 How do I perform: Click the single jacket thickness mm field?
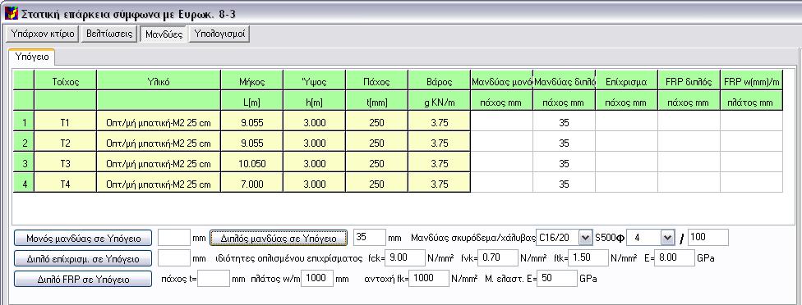[174, 238]
